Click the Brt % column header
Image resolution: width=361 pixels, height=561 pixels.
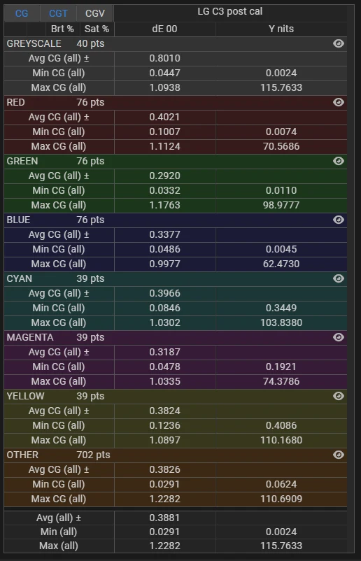coord(62,29)
